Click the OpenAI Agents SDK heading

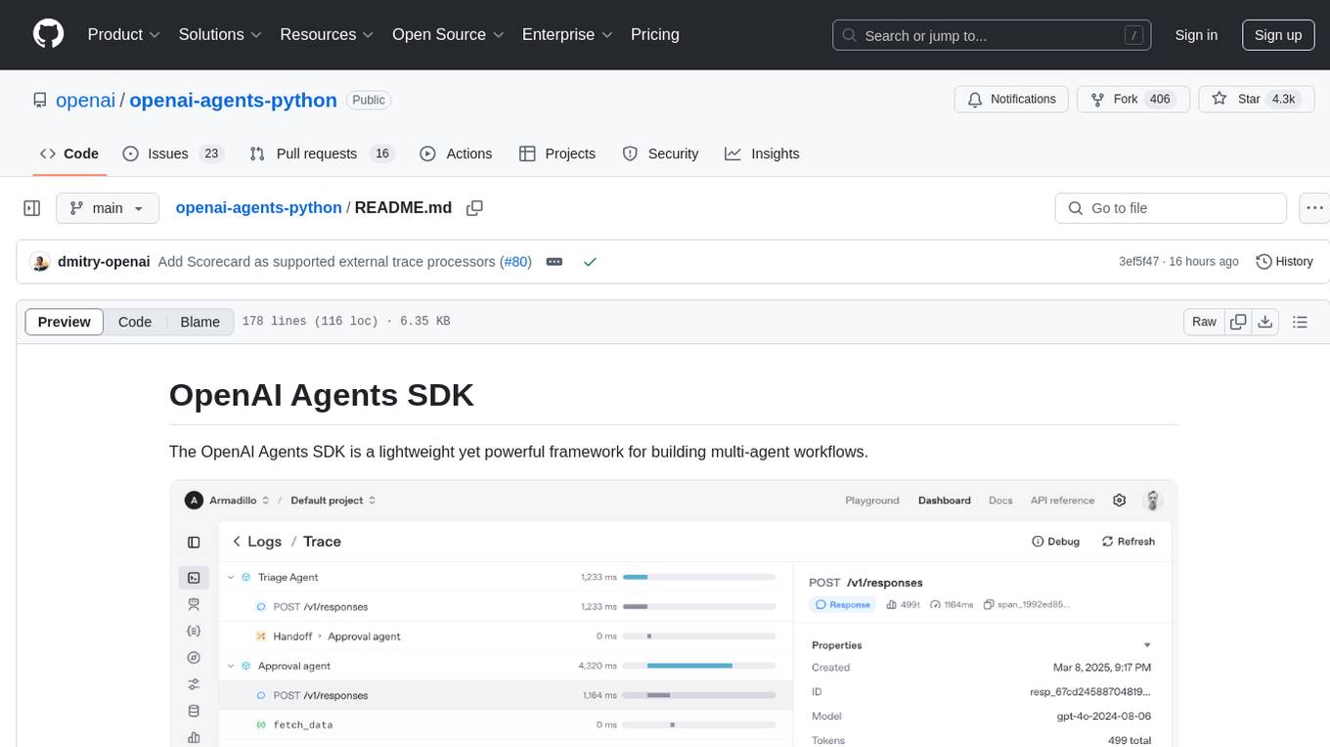[322, 395]
